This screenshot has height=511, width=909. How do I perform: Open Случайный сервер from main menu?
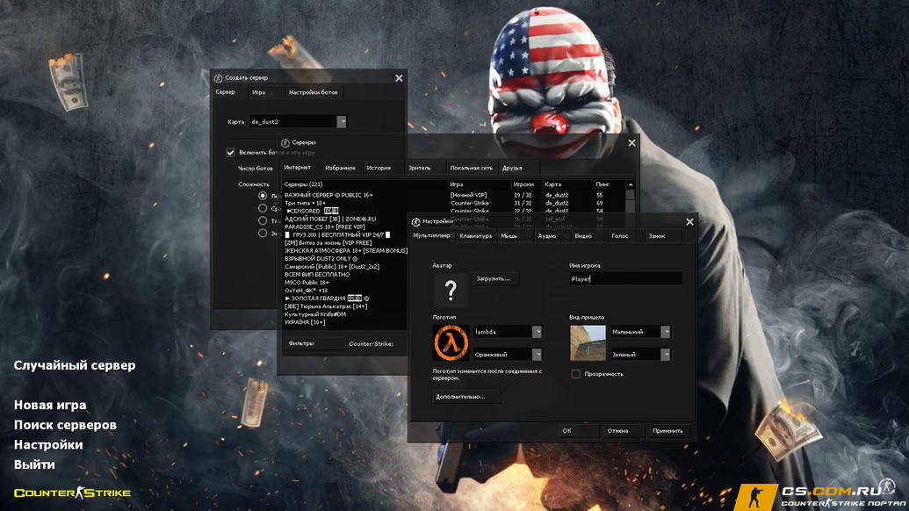tap(75, 365)
